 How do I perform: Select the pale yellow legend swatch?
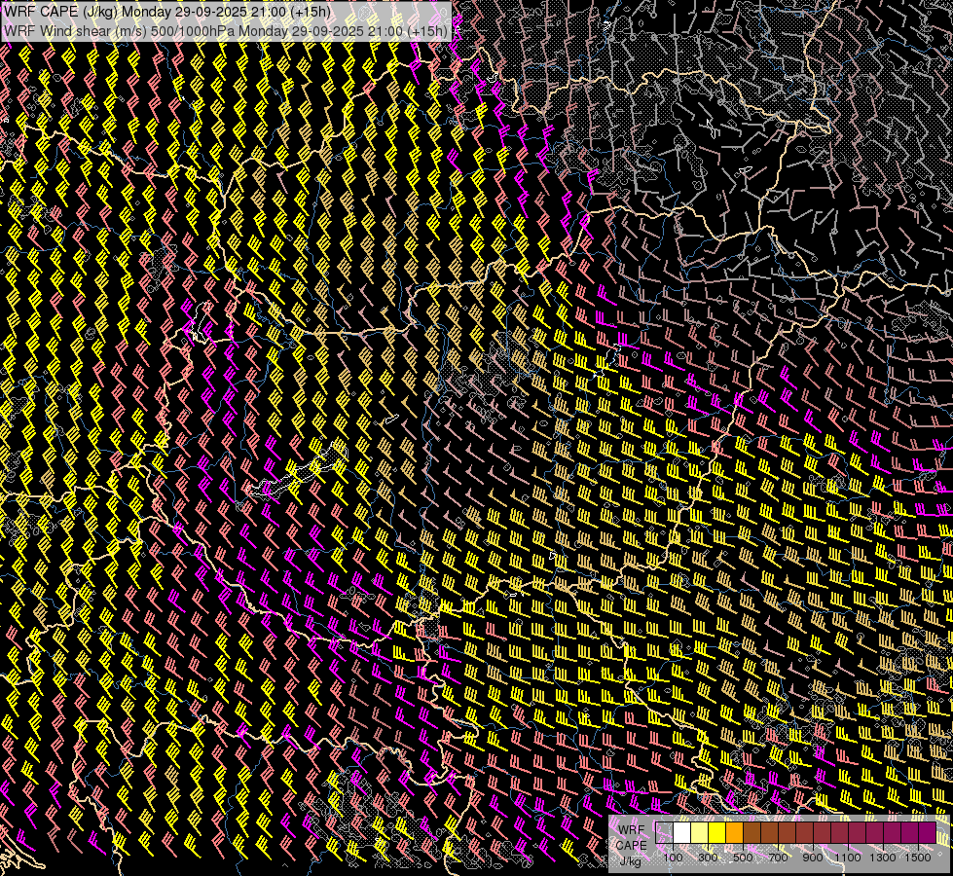pyautogui.click(x=699, y=832)
